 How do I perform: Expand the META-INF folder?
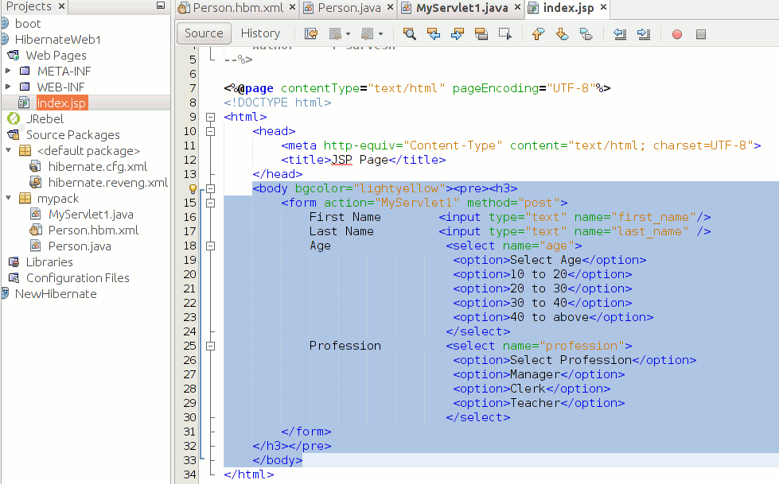pyautogui.click(x=9, y=72)
